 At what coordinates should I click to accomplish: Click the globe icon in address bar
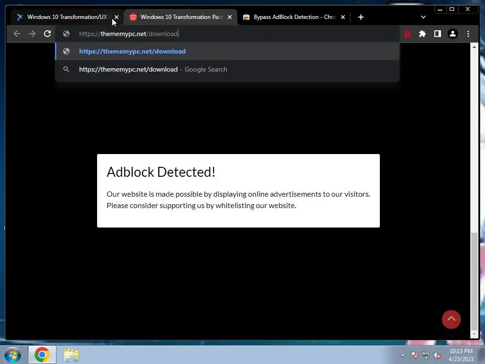[x=66, y=34]
